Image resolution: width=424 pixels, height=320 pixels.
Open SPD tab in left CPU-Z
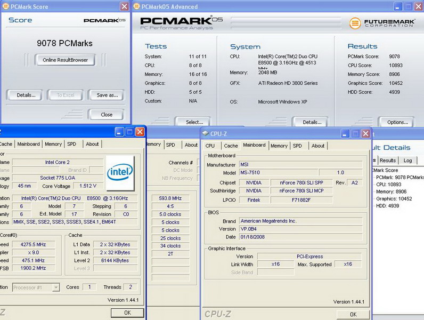[72, 144]
